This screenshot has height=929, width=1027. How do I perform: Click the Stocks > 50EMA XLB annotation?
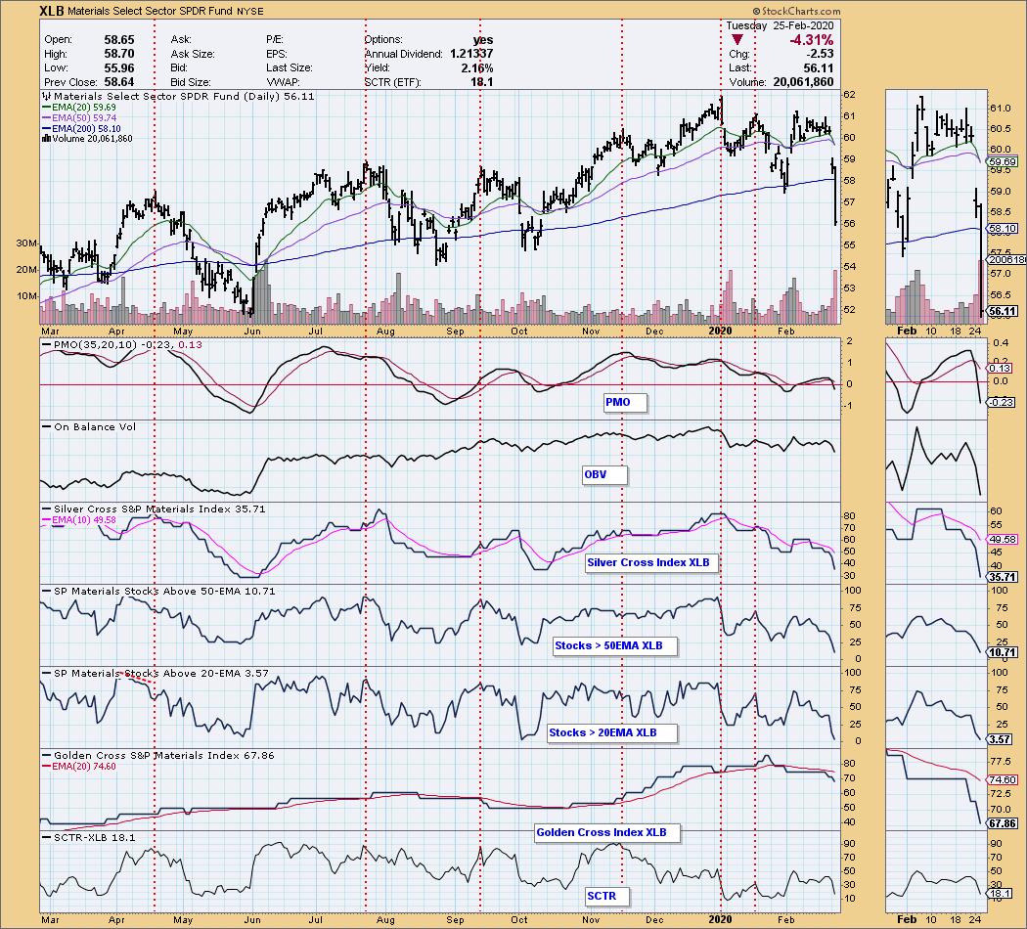tap(614, 646)
